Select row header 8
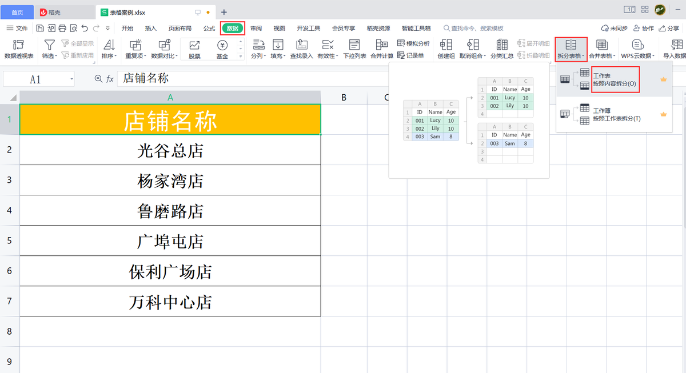Viewport: 686px width, 373px height. coord(9,332)
